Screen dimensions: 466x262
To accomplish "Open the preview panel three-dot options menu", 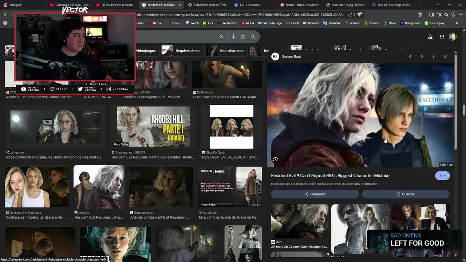I will pyautogui.click(x=433, y=56).
